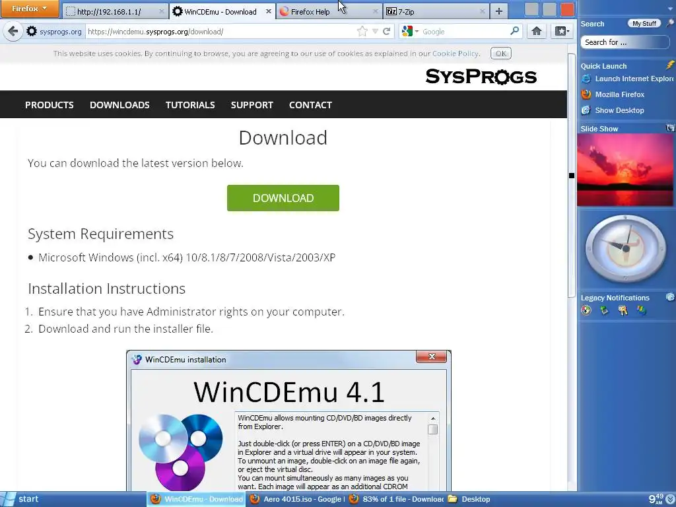The image size is (676, 507).
Task: Reload the page with refresh icon
Action: (x=387, y=31)
